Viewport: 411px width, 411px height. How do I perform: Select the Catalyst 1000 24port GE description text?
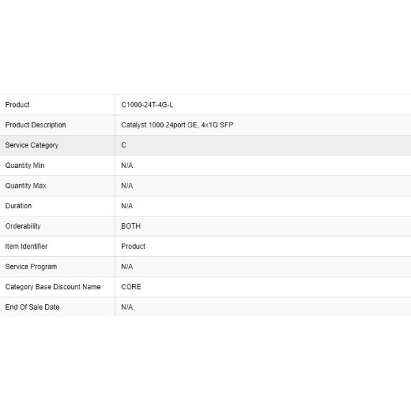[178, 125]
